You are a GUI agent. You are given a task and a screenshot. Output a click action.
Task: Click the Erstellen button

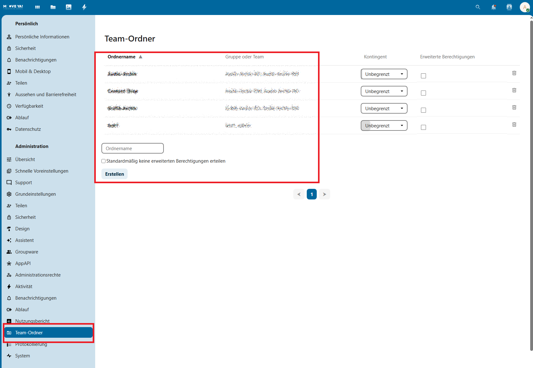pos(115,174)
